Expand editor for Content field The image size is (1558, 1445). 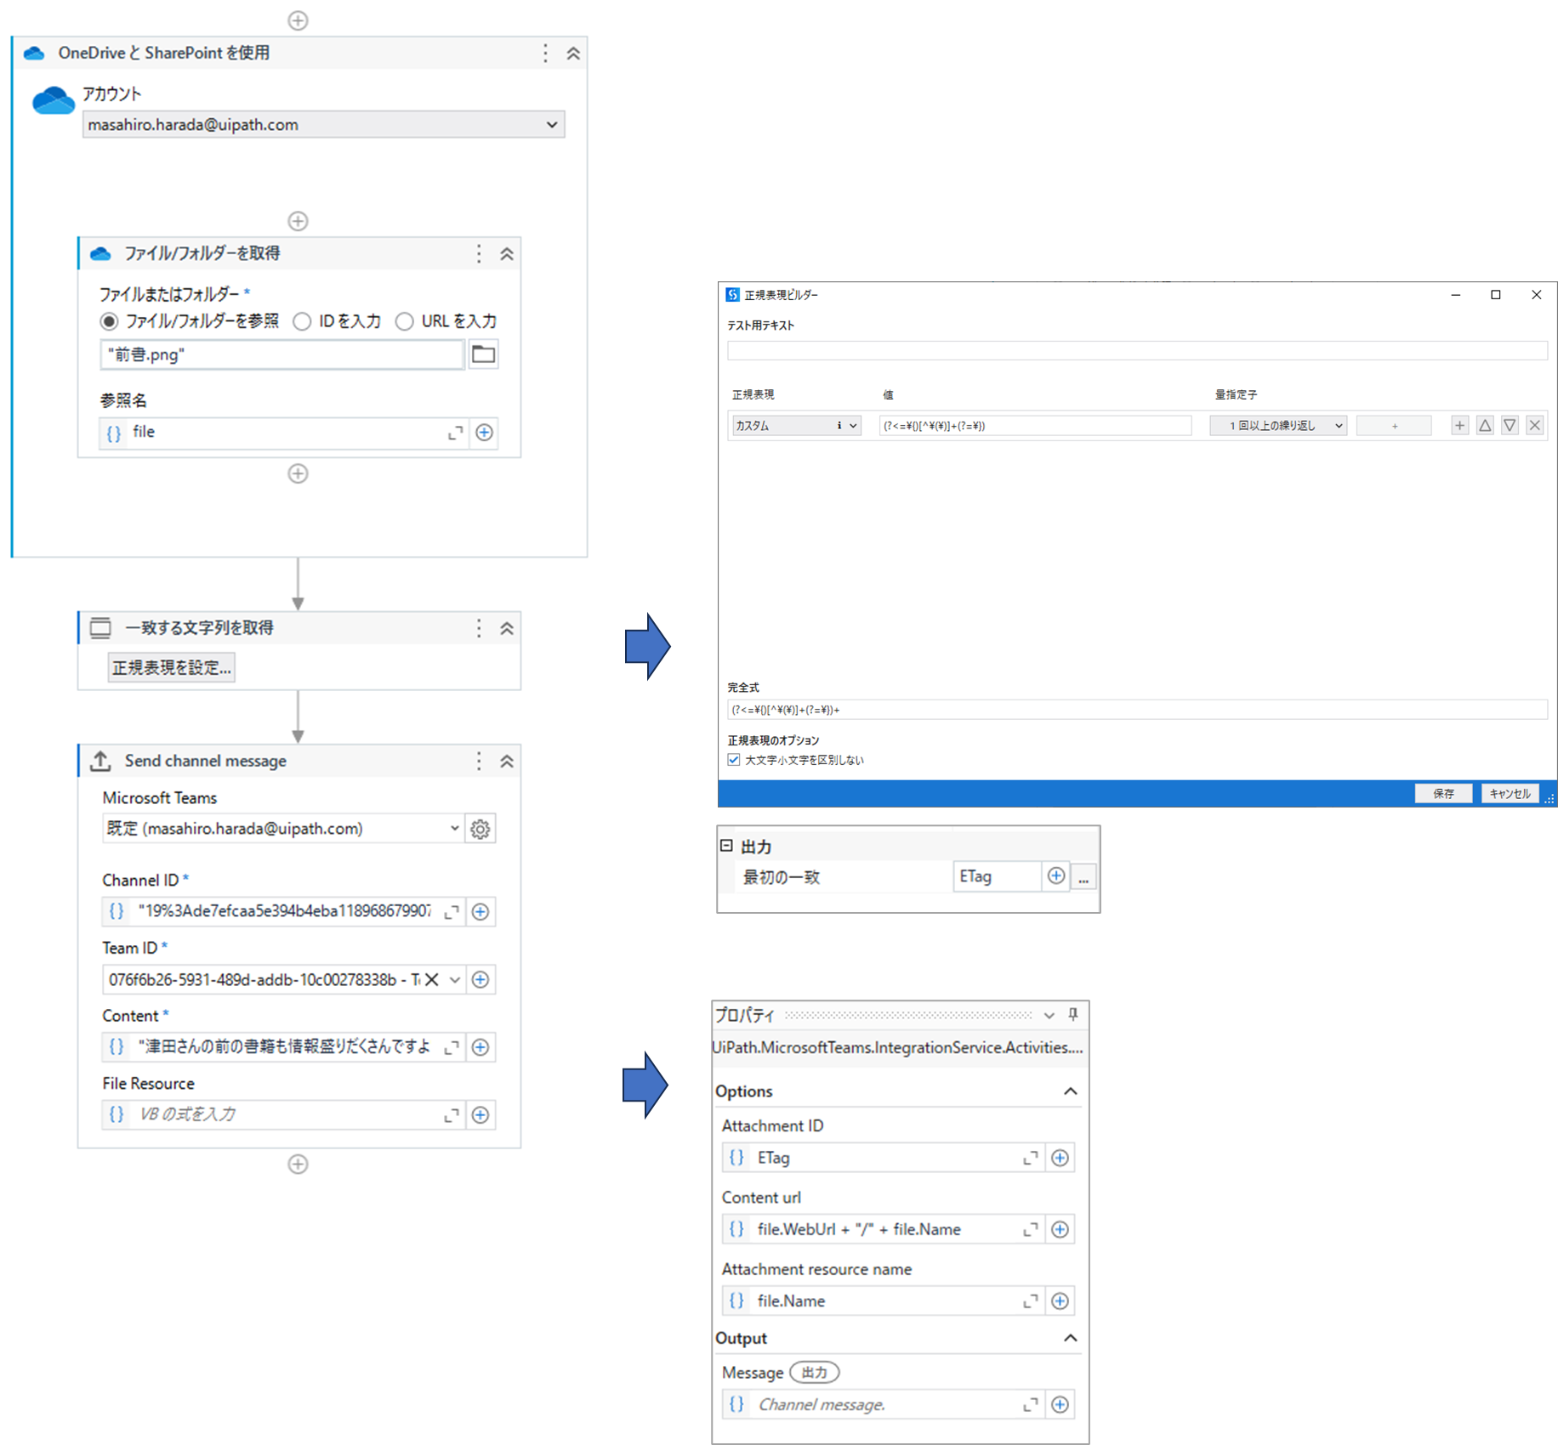pos(452,1047)
